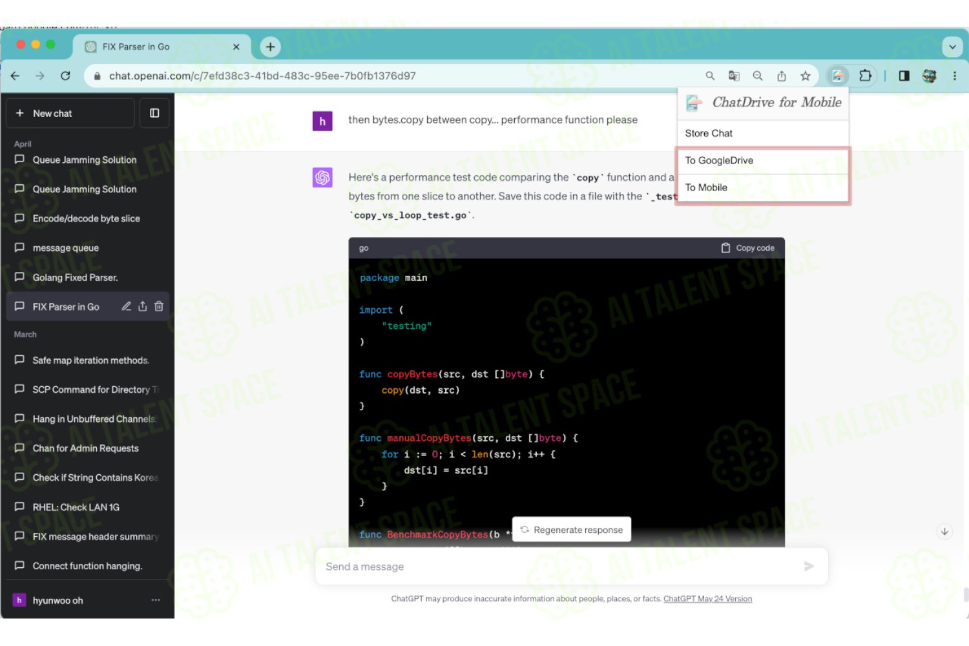
Task: Click the 'go' language label of code block
Action: tap(364, 248)
